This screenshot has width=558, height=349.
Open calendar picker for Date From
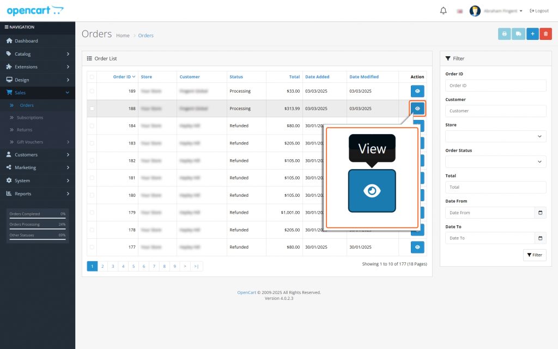pyautogui.click(x=540, y=213)
